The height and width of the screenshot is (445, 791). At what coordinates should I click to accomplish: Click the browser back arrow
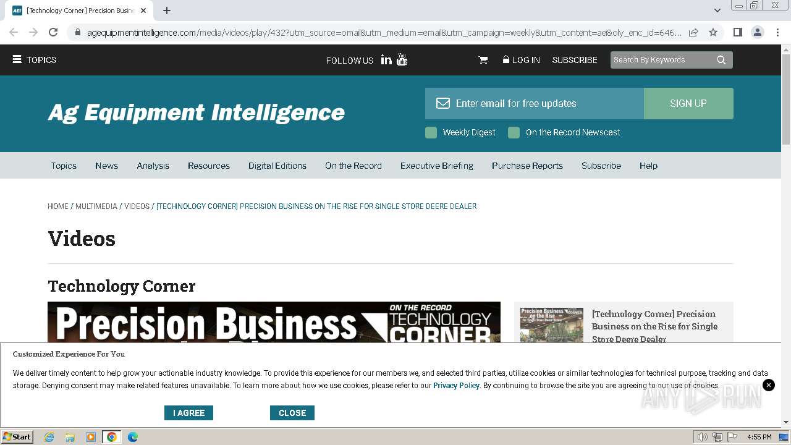click(x=14, y=32)
